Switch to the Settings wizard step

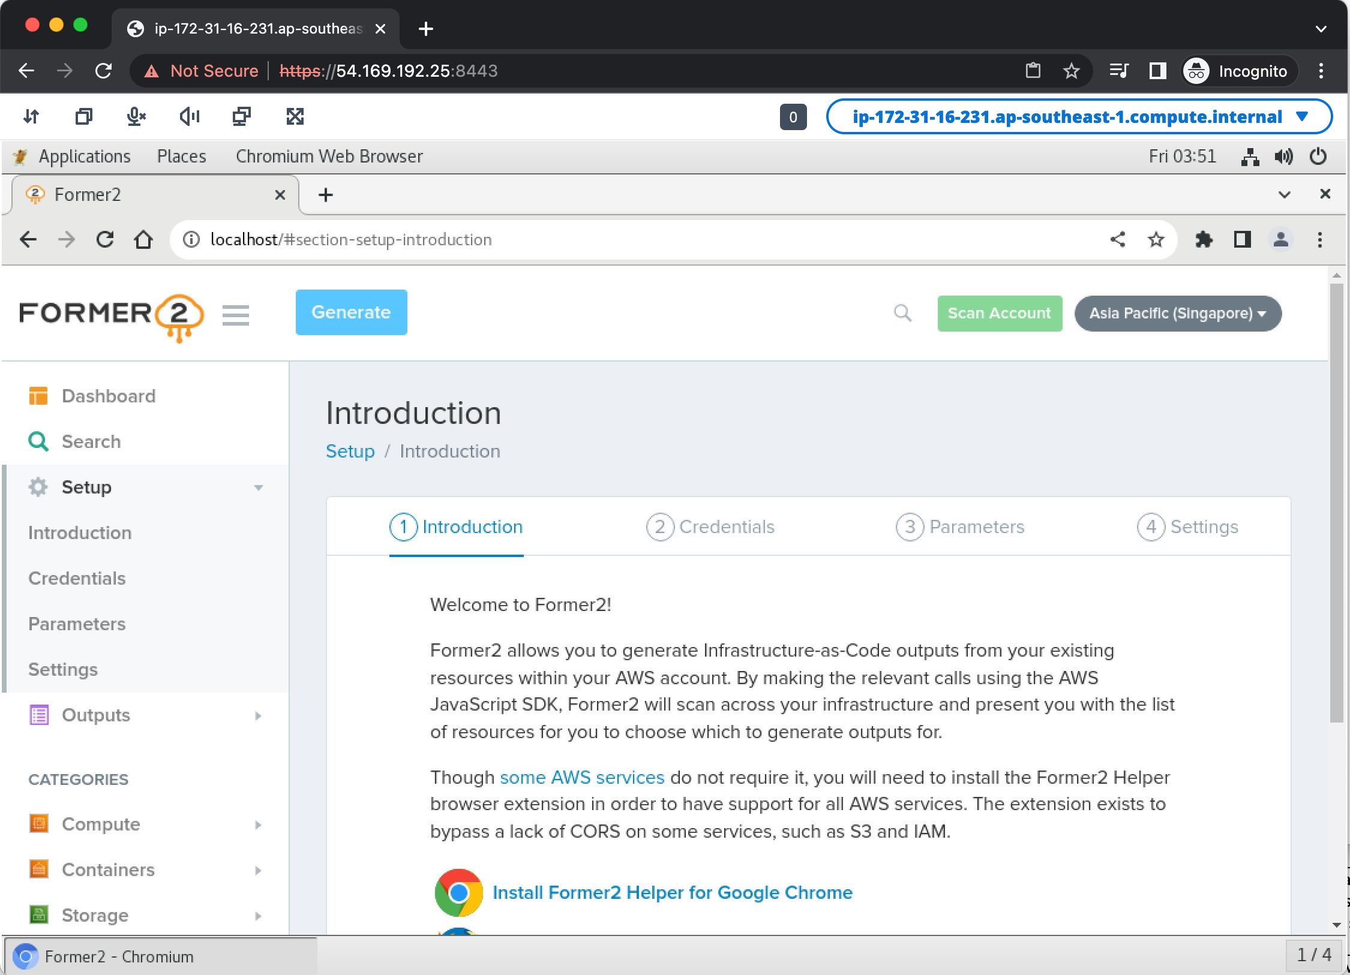1187,526
